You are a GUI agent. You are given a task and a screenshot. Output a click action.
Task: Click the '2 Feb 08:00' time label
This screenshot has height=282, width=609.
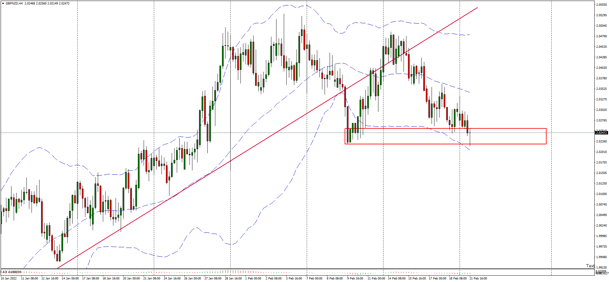[x=274, y=278]
